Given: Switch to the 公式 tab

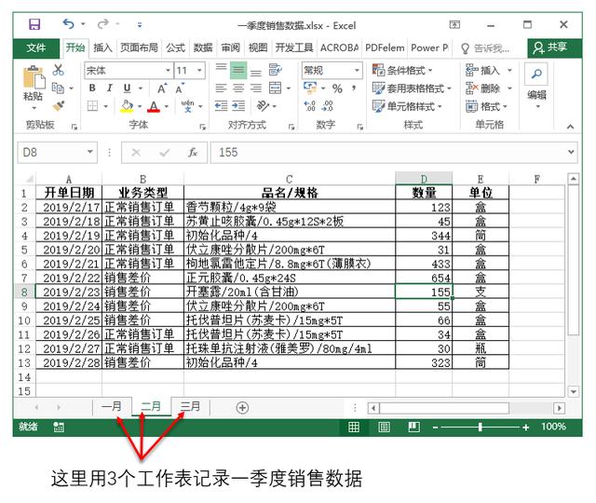Looking at the screenshot, I should coord(176,48).
